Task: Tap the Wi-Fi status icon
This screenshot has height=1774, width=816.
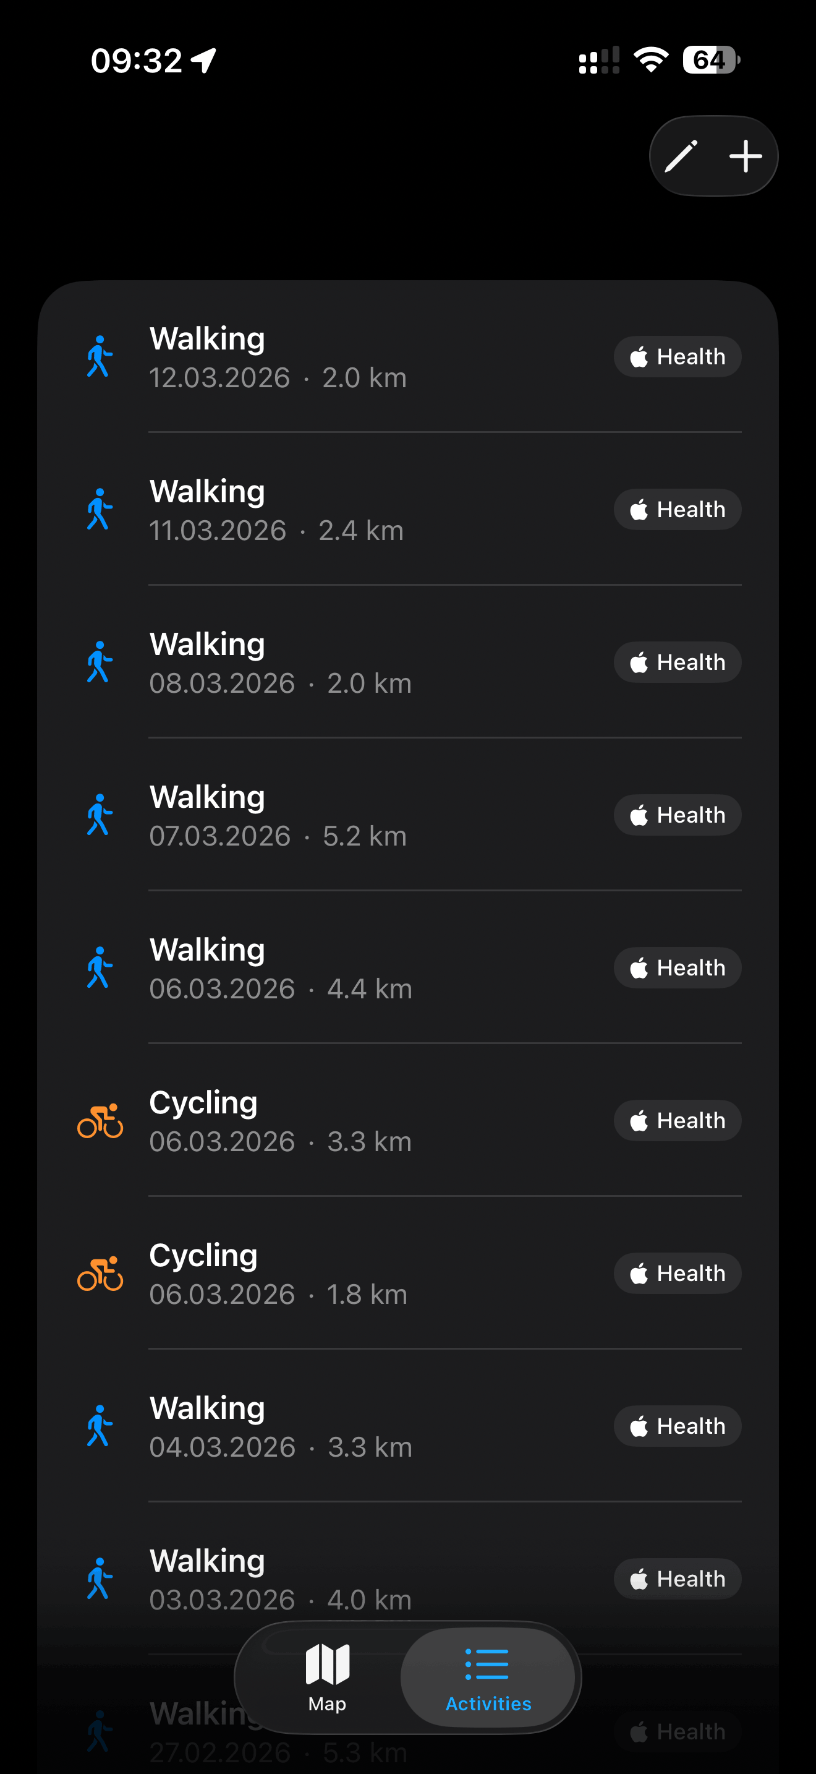Action: click(651, 60)
